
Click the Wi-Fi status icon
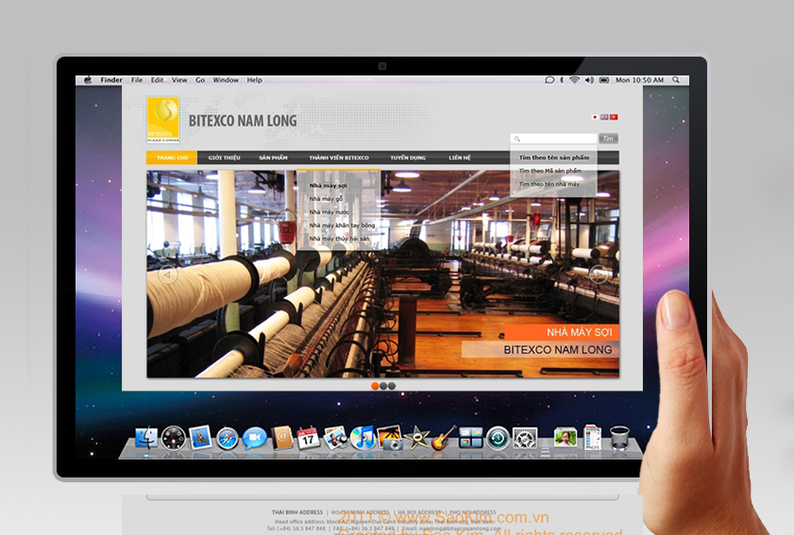coord(574,80)
